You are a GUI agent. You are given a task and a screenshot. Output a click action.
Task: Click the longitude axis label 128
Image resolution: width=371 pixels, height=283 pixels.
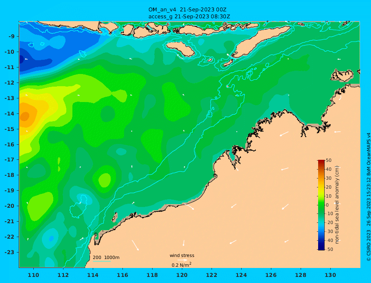coord(301,275)
